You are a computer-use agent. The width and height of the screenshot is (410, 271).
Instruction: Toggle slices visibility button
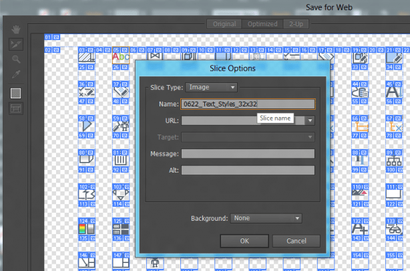click(x=16, y=108)
